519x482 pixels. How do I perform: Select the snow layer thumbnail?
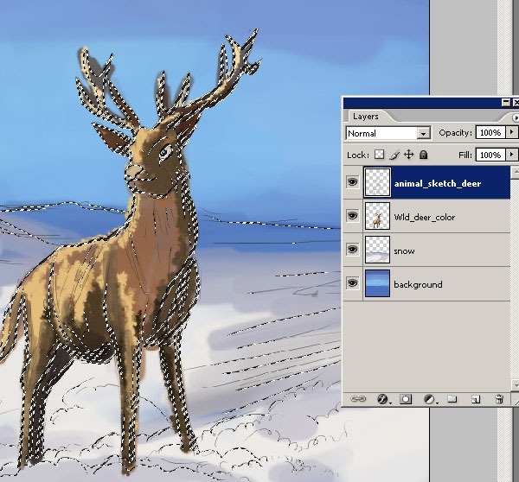[377, 250]
